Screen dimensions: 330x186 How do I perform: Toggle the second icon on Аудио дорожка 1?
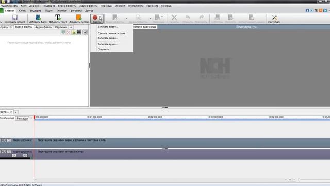tap(9, 152)
